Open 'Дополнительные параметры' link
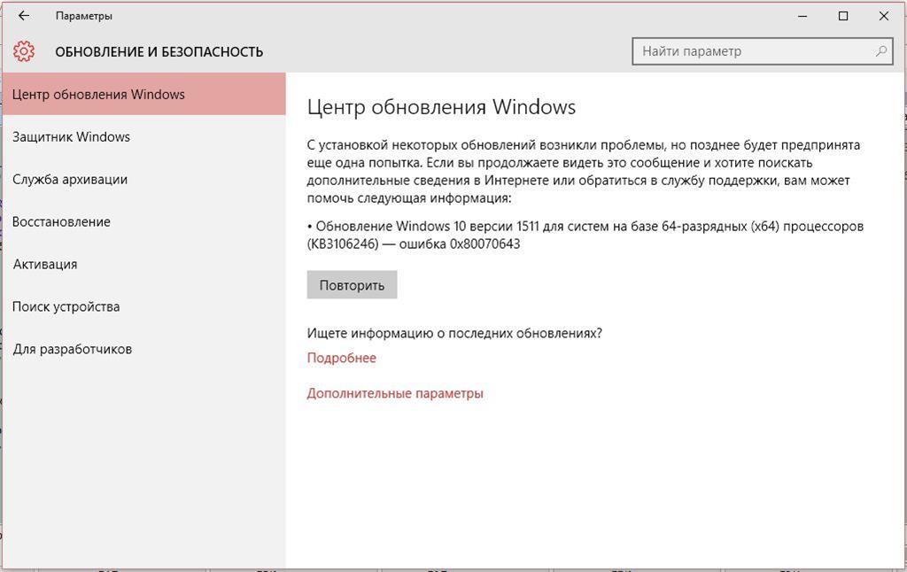Viewport: 907px width, 572px height. tap(395, 393)
